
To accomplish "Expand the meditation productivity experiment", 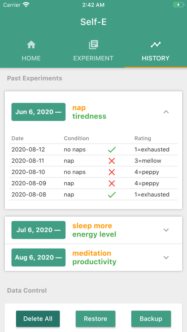I will 166,258.
